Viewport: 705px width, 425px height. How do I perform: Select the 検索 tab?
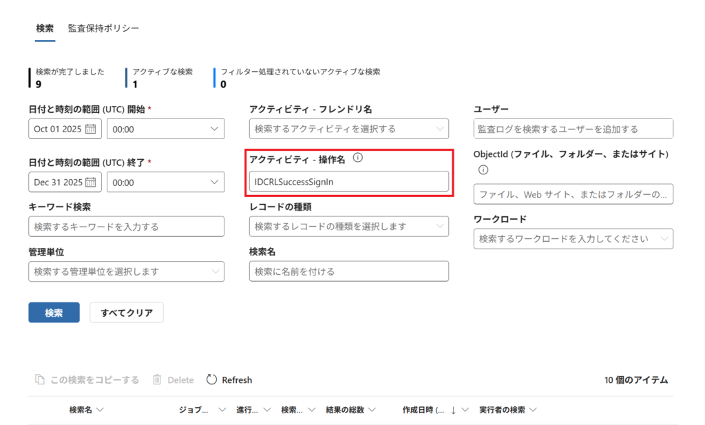click(x=45, y=28)
